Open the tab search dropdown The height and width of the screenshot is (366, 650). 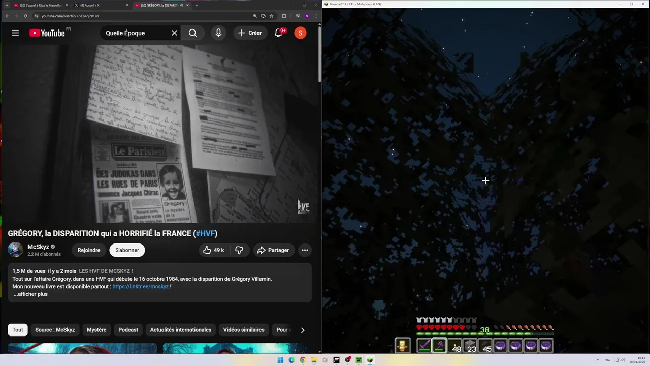coord(7,5)
